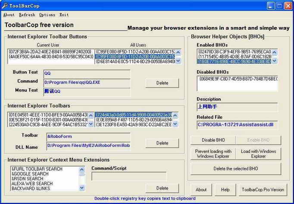Open the Options menu
Image resolution: width=294 pixels, height=204 pixels.
[47, 15]
